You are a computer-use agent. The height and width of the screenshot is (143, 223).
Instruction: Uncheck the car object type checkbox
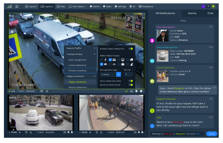pos(110,60)
